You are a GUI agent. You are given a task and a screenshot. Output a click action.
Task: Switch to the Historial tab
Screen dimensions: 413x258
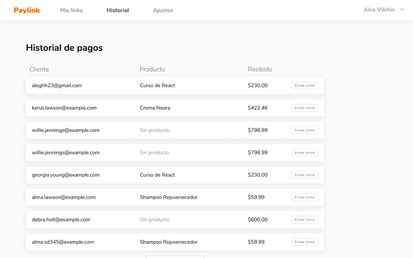pyautogui.click(x=118, y=10)
